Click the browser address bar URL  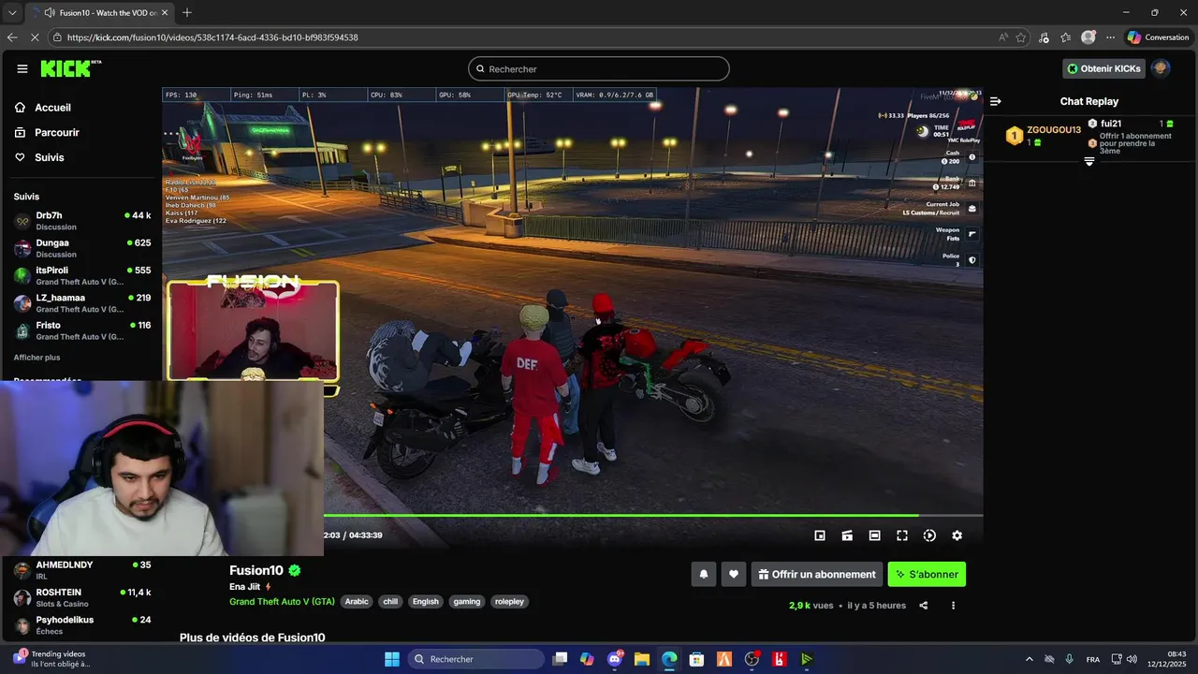(212, 37)
